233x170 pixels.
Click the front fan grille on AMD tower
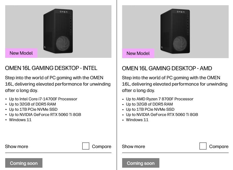(180, 43)
